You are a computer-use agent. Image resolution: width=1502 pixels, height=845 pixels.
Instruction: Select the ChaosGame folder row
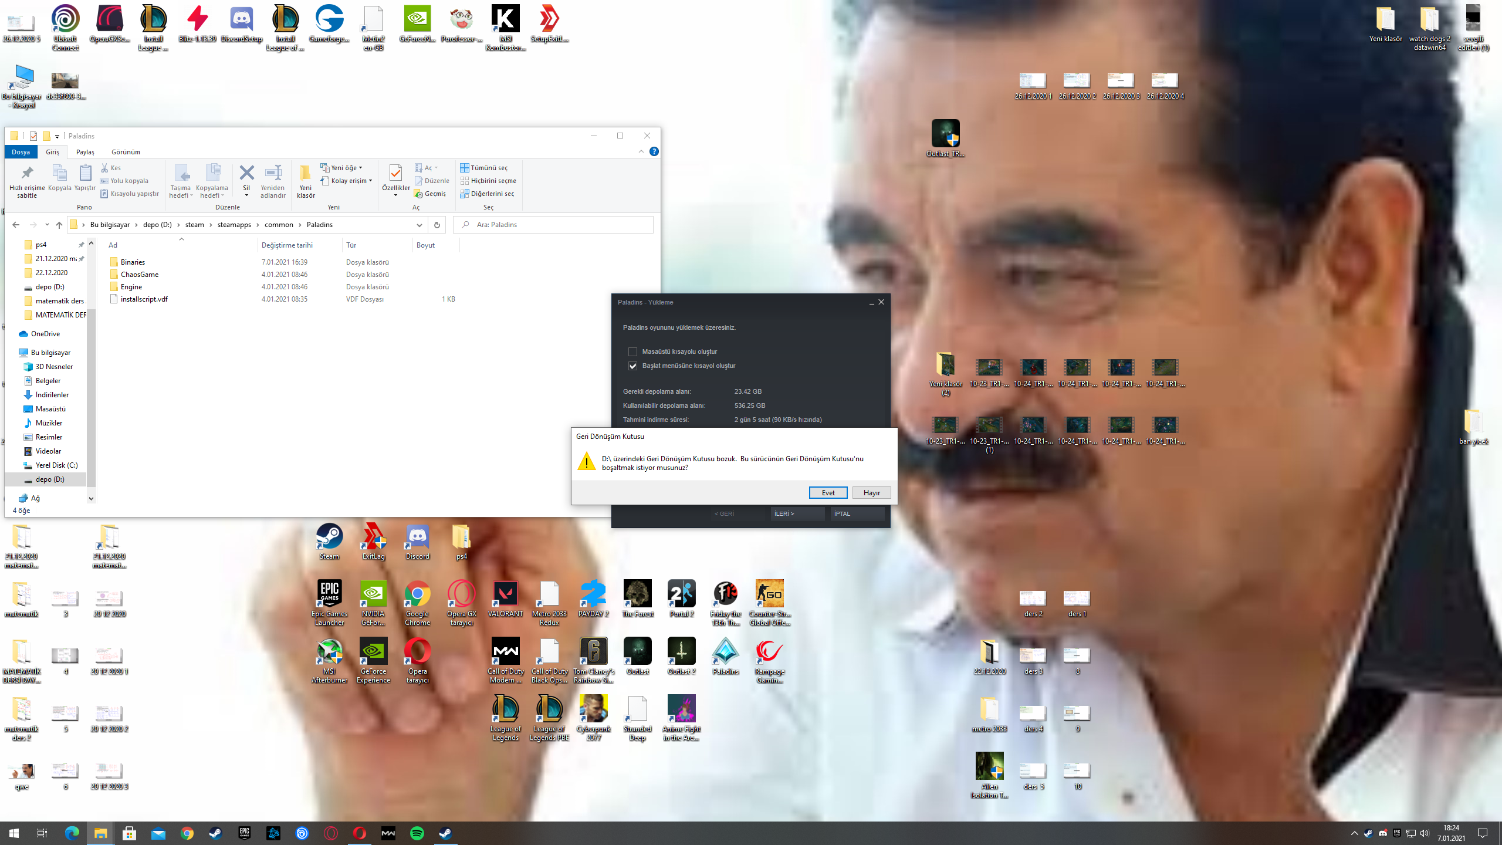coord(282,275)
